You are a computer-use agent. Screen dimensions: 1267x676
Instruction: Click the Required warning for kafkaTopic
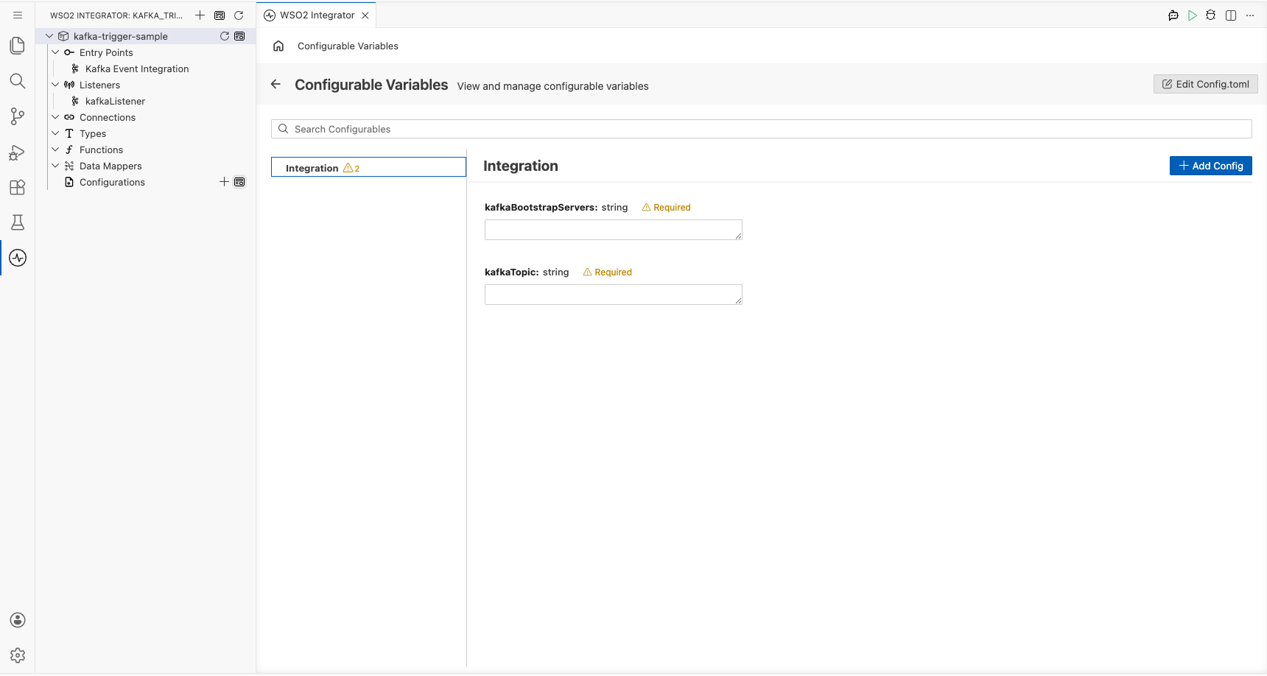click(x=607, y=272)
